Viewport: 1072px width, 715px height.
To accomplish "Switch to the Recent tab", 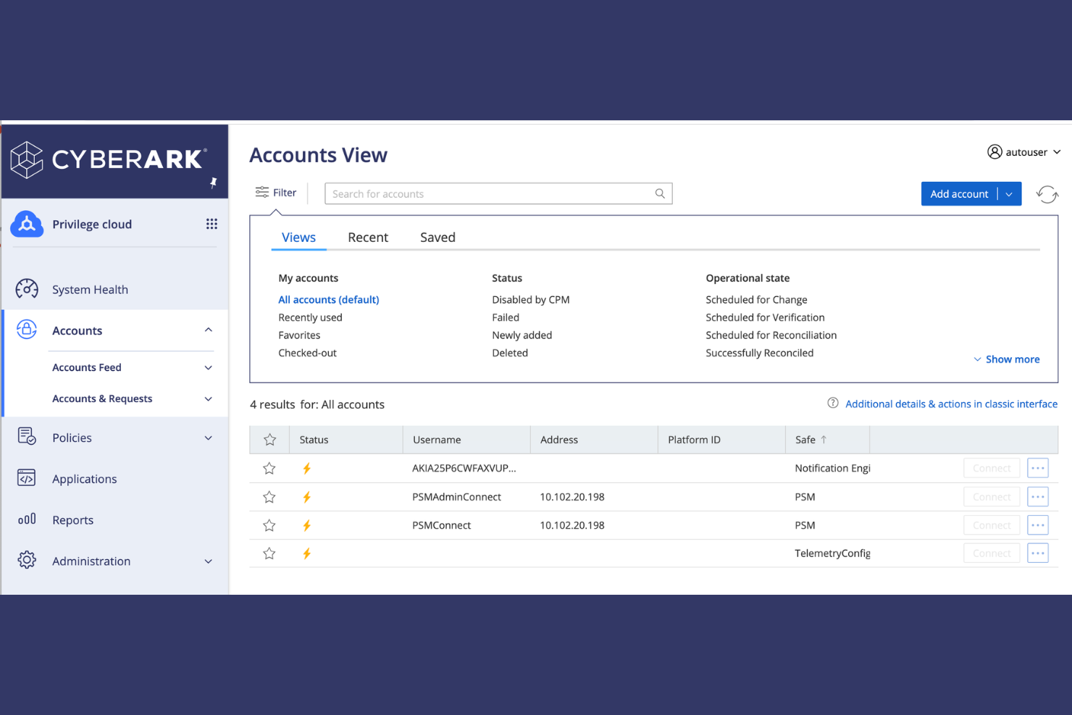I will coord(368,237).
